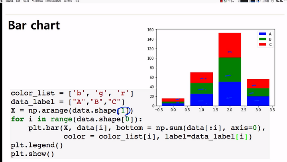
Task: Click the green segment of the bar at 1.0
Action: 202,88
